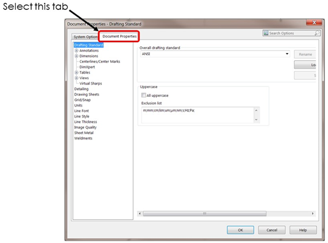Open the Image Quality settings

click(x=85, y=127)
